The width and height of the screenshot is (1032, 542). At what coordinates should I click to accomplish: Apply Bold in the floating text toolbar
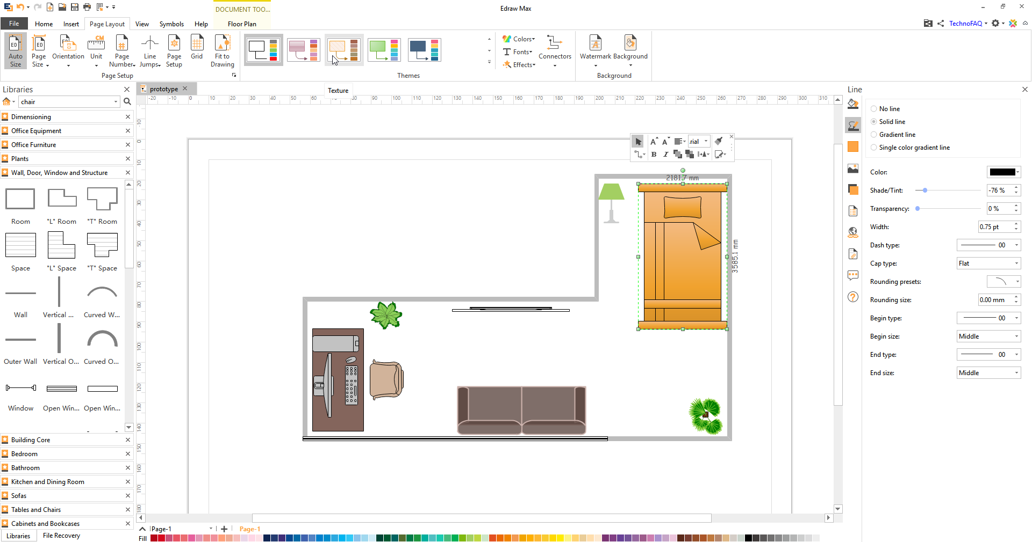[x=654, y=155]
